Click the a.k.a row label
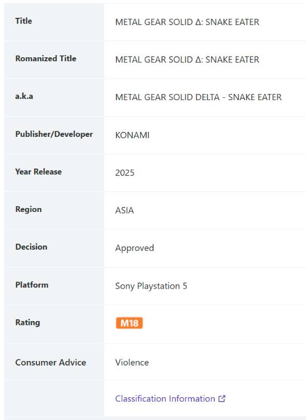This screenshot has width=306, height=420. (x=24, y=96)
